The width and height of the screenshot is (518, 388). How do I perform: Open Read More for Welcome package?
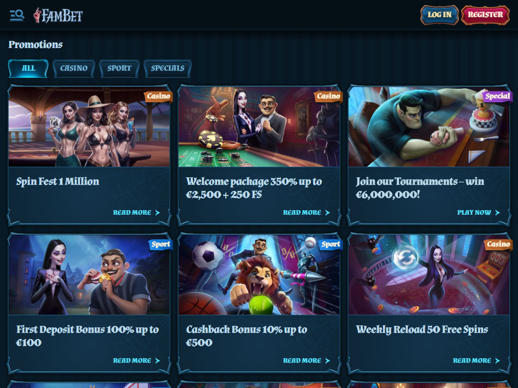click(x=306, y=213)
